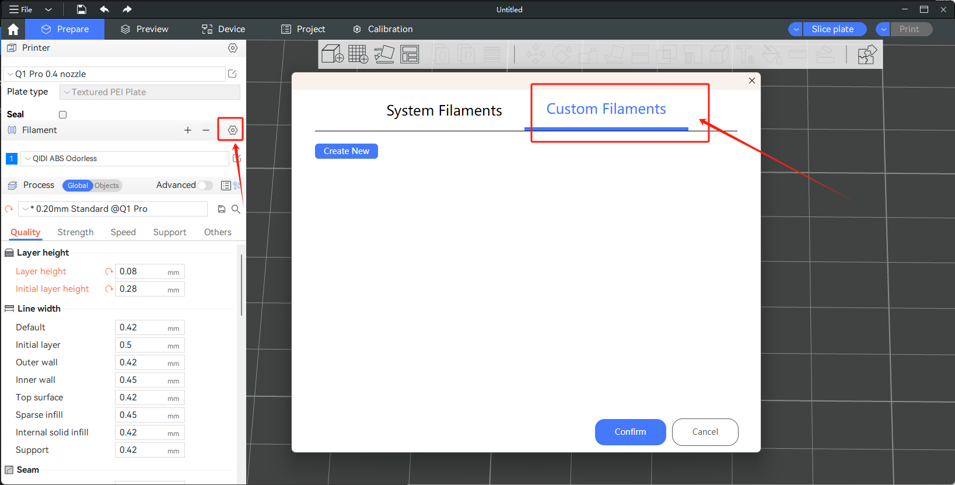Auto orient objects tool

tap(384, 54)
